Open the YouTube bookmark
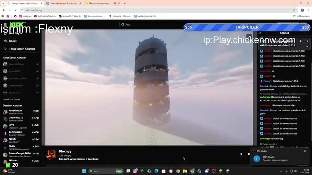This screenshot has height=175, width=312. 45,16
